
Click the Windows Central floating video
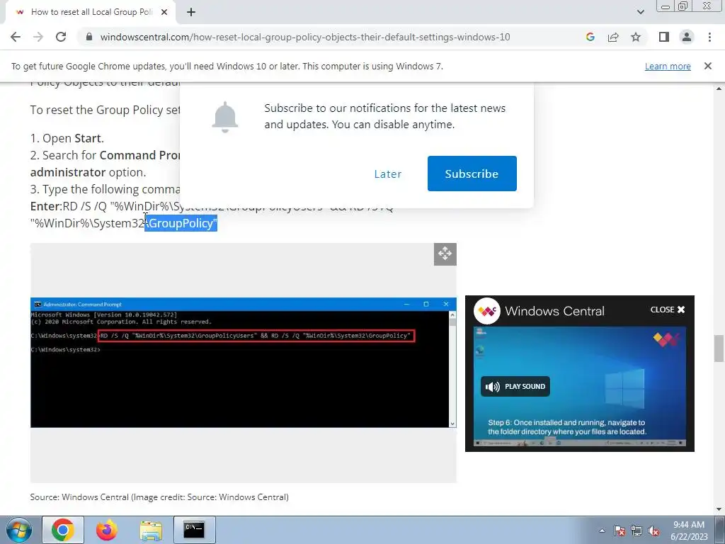coord(580,387)
